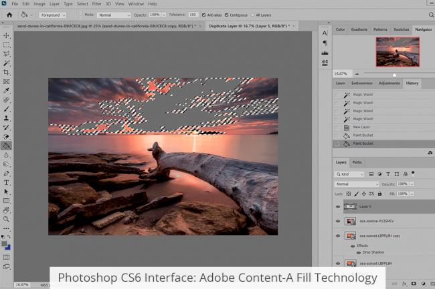This screenshot has width=435, height=289.
Task: Select the Path Selection tool
Action: [6, 192]
